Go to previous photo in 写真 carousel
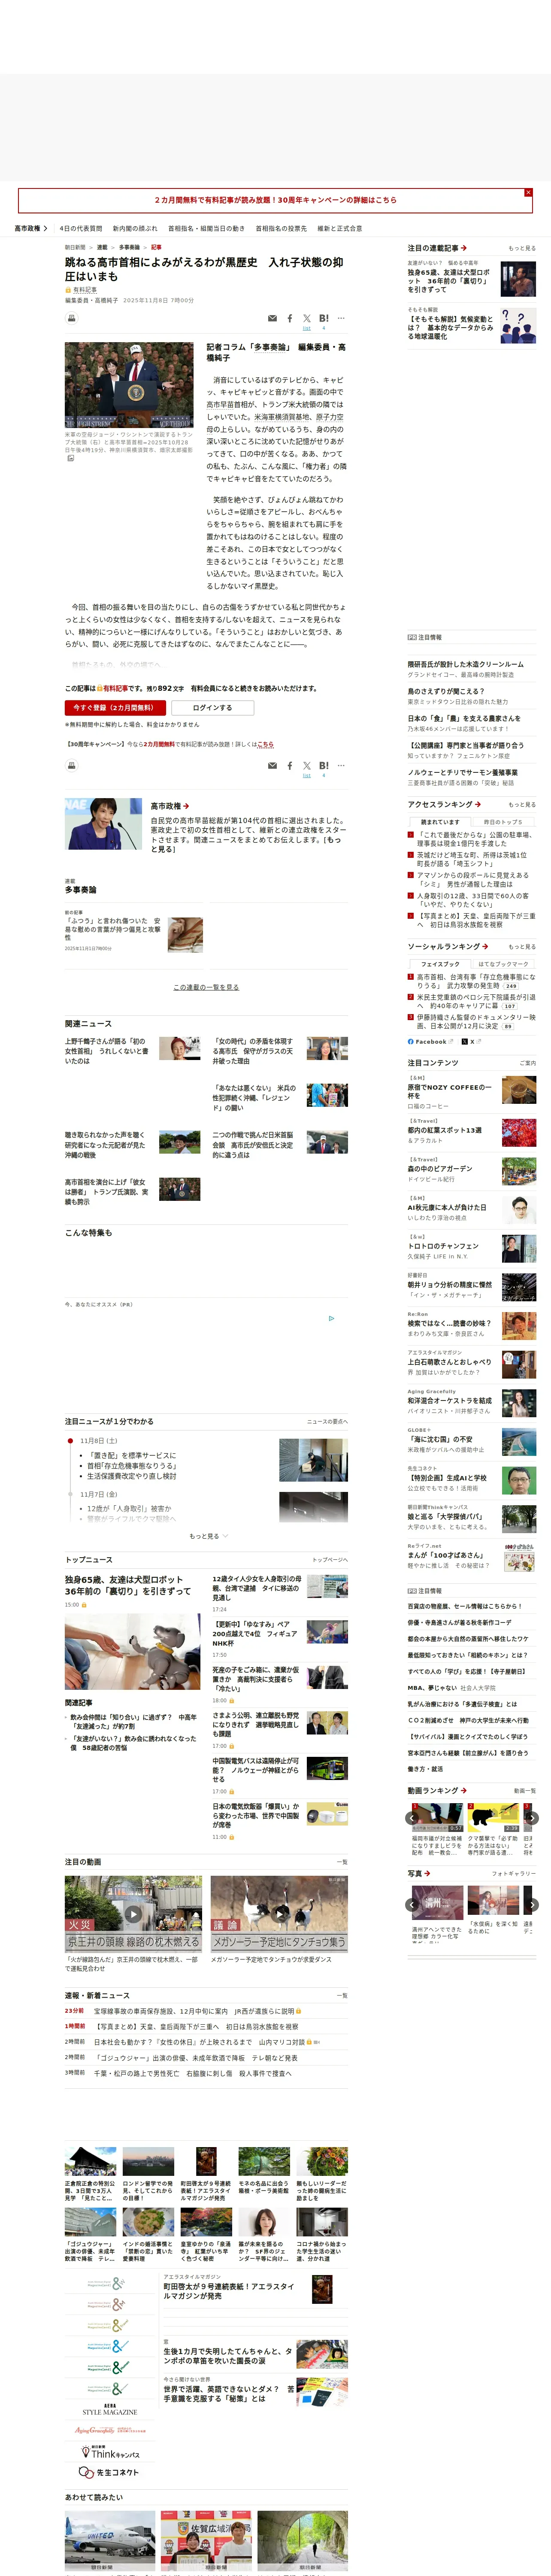Screen dimensions: 551x2576 coord(412,1905)
